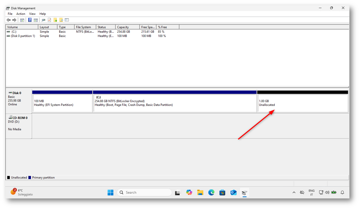Click the yellow folder with green arrow icon
This screenshot has width=360, height=209.
pyautogui.click(x=55, y=20)
